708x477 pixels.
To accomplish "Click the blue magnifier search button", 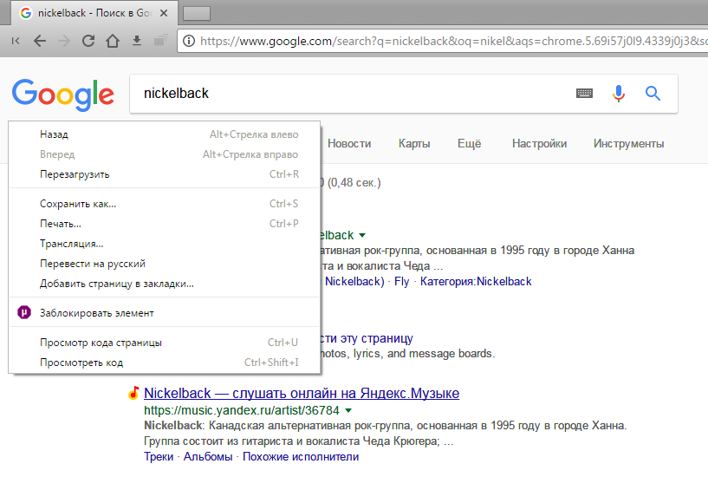I will (653, 94).
